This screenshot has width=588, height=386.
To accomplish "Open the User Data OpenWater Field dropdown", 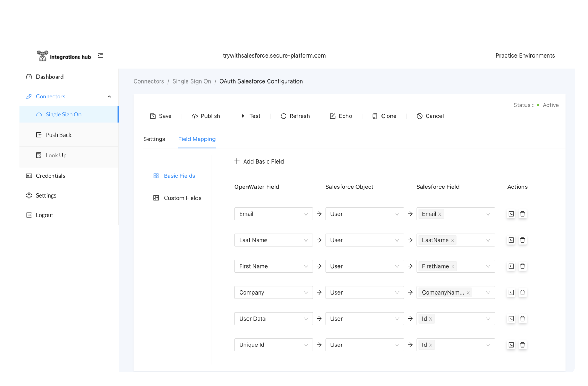I will (x=273, y=319).
